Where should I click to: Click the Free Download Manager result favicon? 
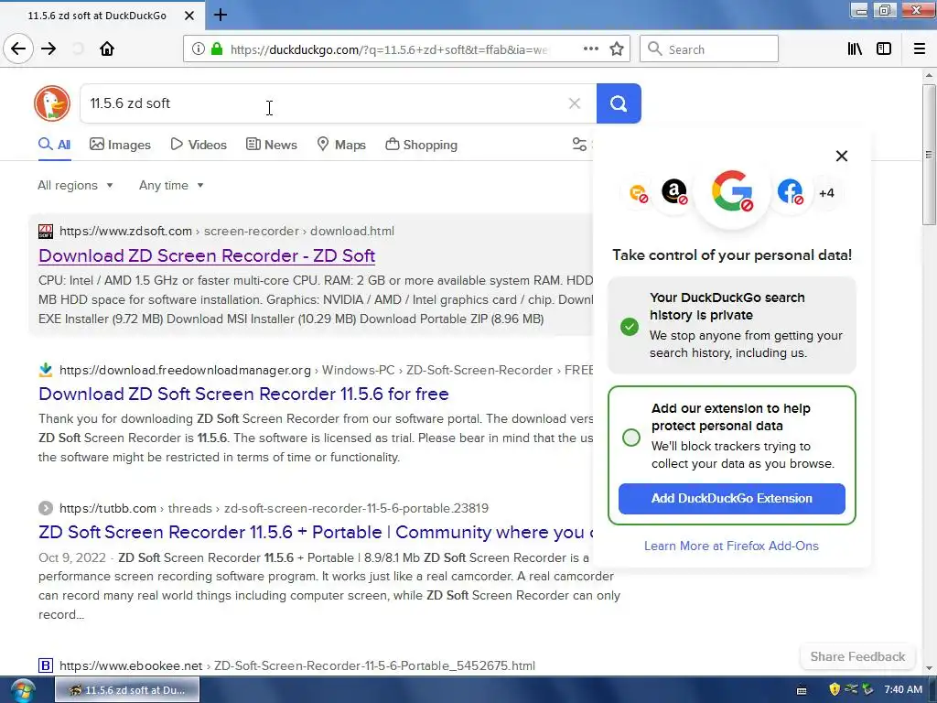tap(46, 370)
